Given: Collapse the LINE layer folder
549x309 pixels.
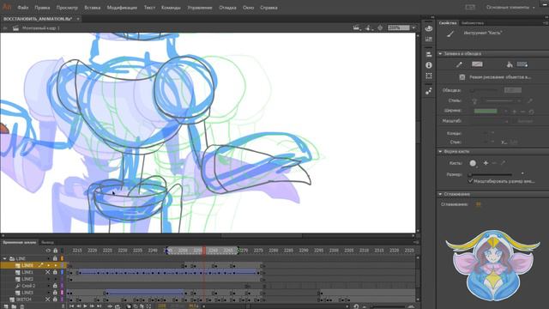Looking at the screenshot, I should 4,258.
